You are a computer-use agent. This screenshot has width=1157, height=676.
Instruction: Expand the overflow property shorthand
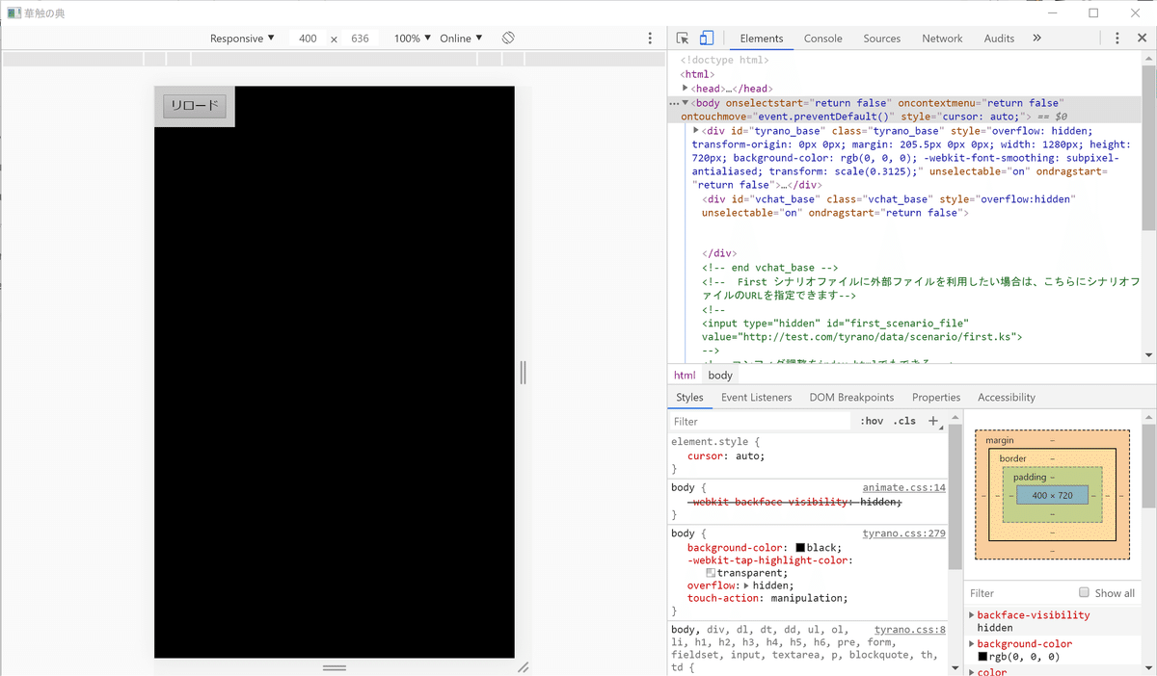coord(746,585)
